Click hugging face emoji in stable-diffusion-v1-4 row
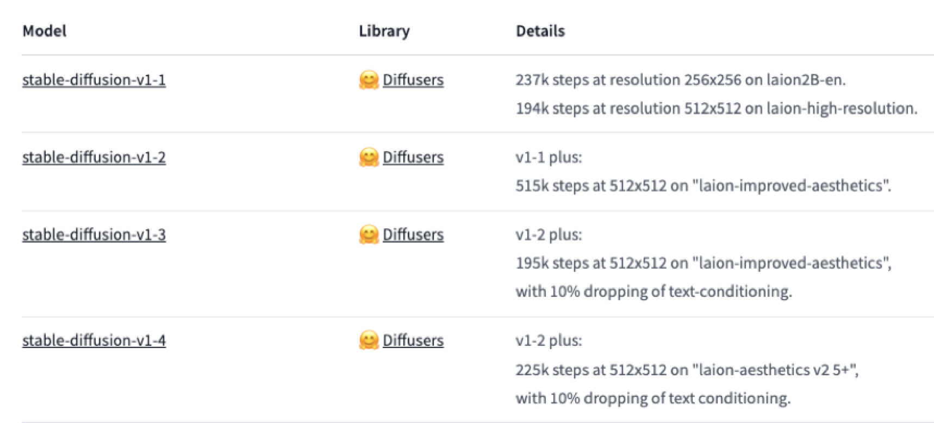The height and width of the screenshot is (423, 934). click(369, 340)
